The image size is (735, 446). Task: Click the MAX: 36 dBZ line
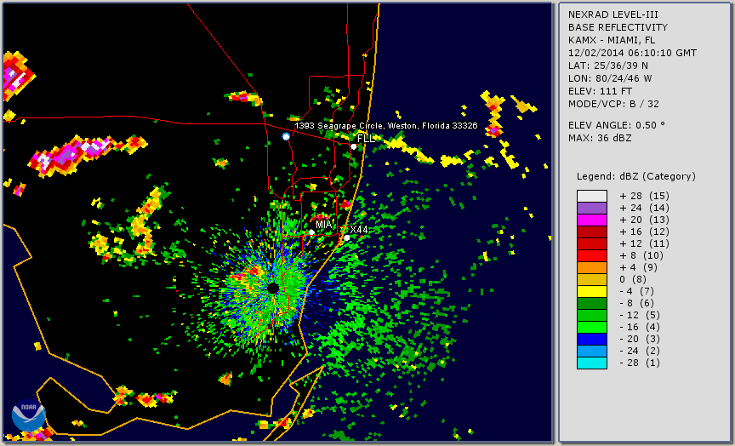(x=600, y=139)
